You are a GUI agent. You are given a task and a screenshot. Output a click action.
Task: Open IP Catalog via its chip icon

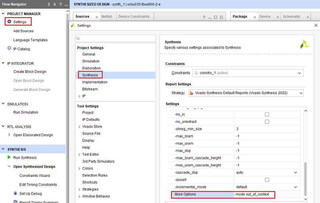click(x=9, y=49)
